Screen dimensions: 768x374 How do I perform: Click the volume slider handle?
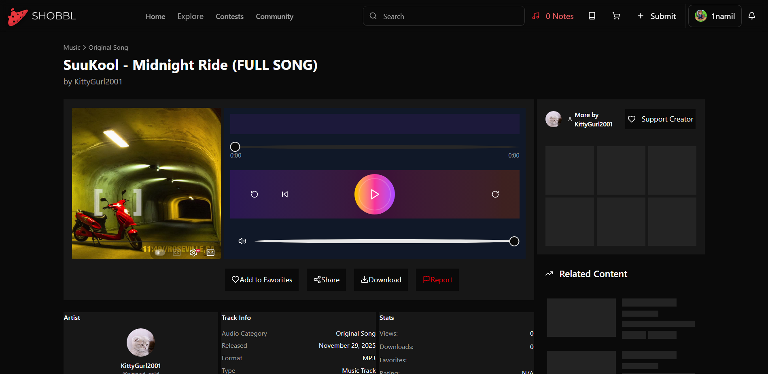coord(514,241)
